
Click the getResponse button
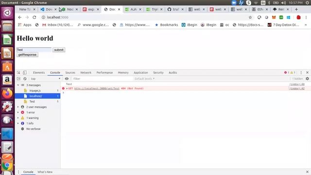(27, 54)
